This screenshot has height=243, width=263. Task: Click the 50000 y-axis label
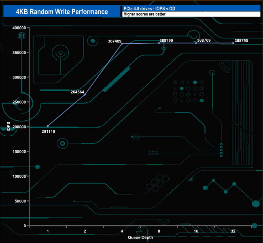pyautogui.click(x=20, y=201)
